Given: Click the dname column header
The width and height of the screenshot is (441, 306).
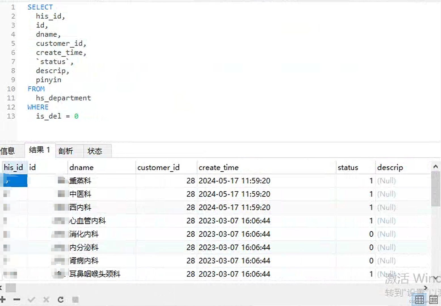Looking at the screenshot, I should pos(81,167).
